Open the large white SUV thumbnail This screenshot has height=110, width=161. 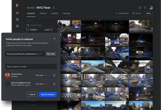(117, 53)
